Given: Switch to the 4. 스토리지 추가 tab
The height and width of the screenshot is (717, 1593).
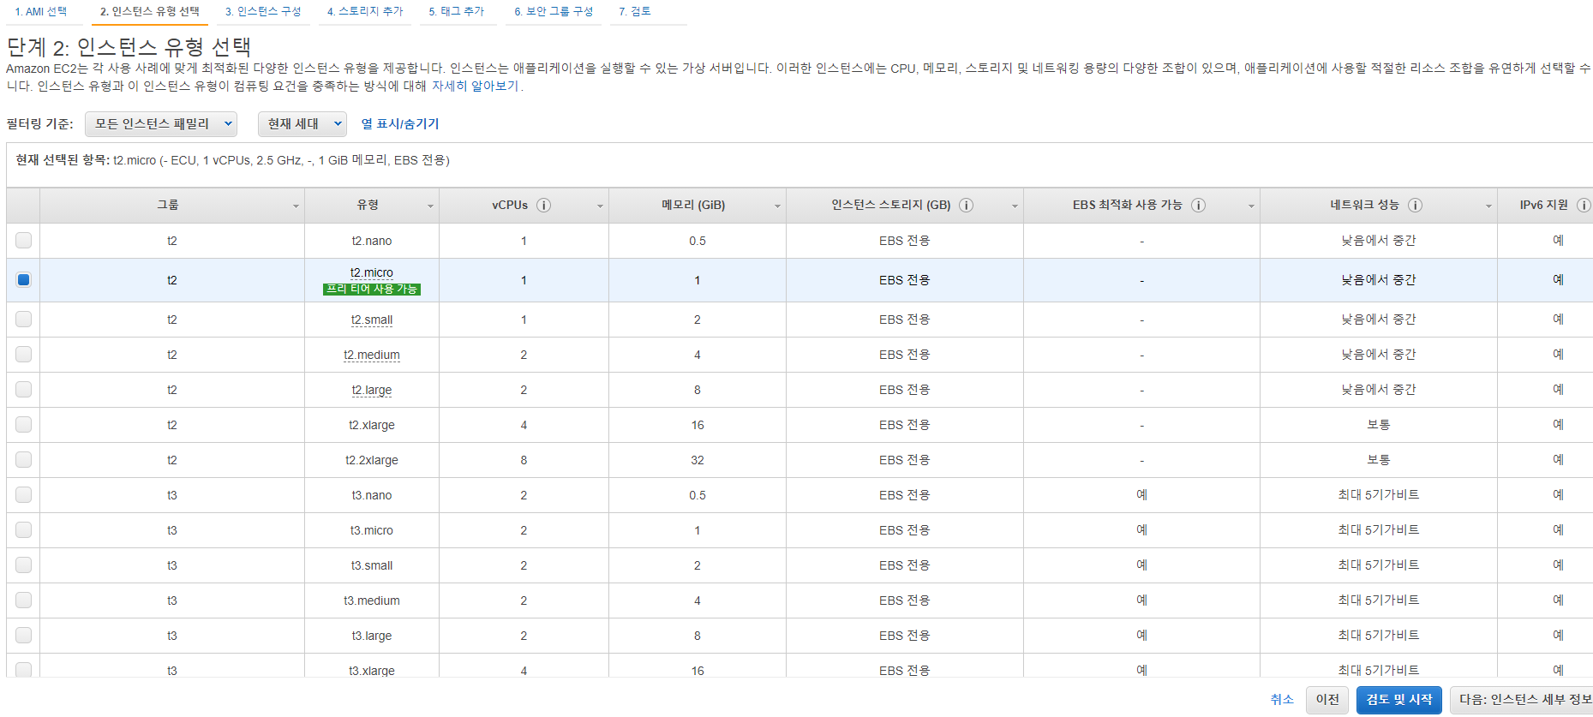Looking at the screenshot, I should click(x=365, y=11).
